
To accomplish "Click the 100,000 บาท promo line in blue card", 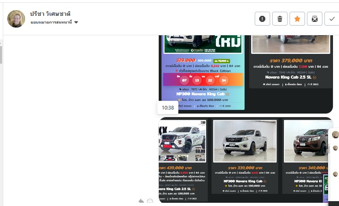I will coord(203,100).
